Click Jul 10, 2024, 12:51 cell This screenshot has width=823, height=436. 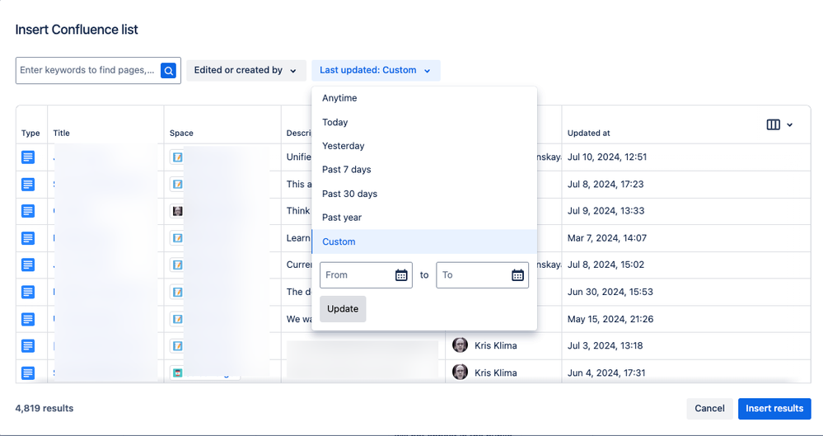(x=607, y=157)
